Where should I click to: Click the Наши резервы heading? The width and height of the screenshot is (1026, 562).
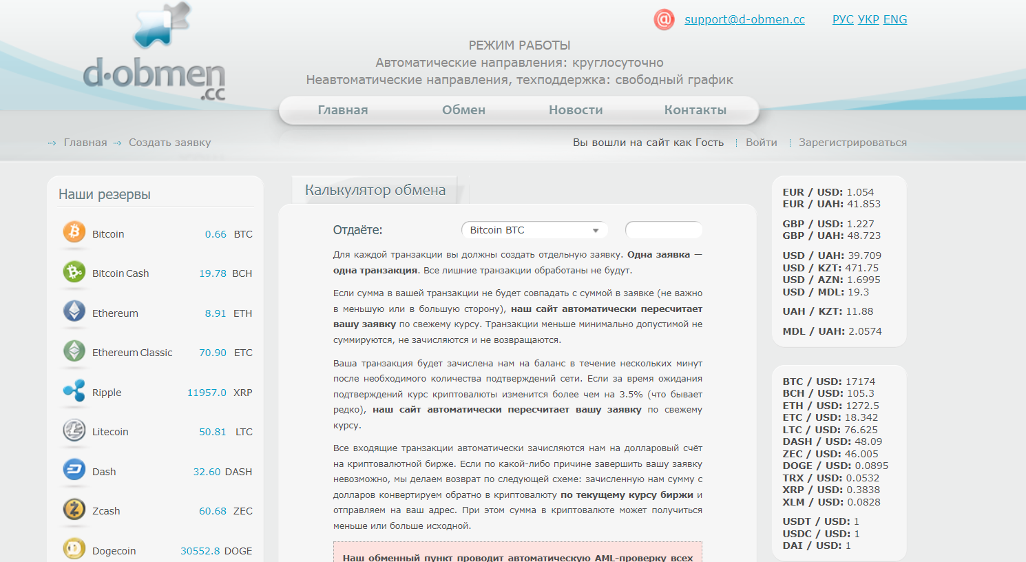point(105,194)
